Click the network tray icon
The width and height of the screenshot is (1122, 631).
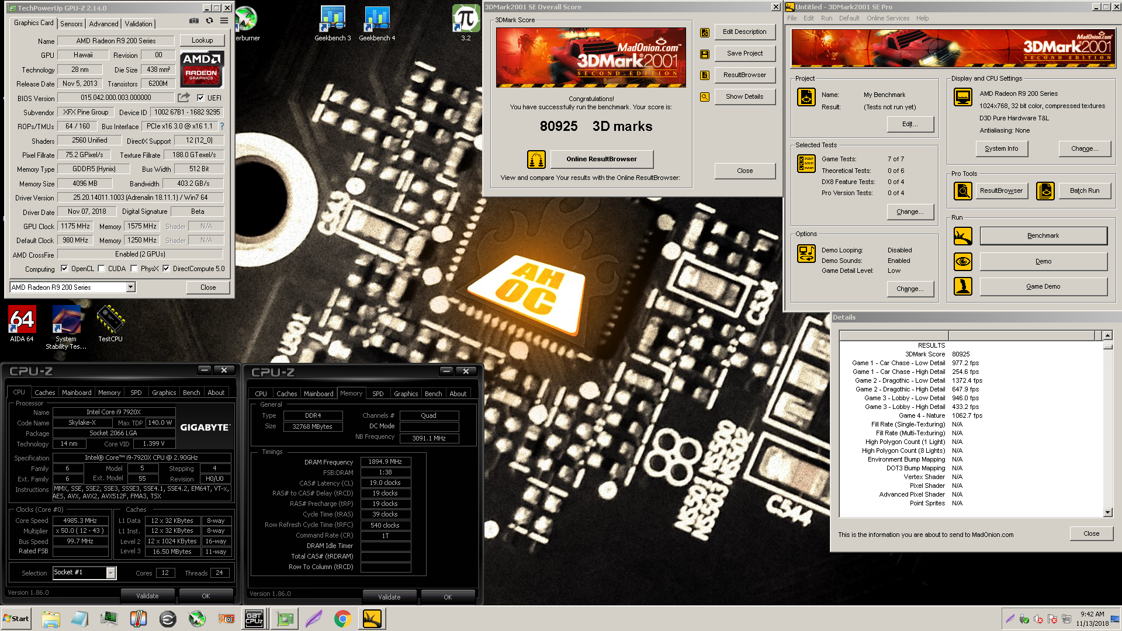[x=1066, y=619]
